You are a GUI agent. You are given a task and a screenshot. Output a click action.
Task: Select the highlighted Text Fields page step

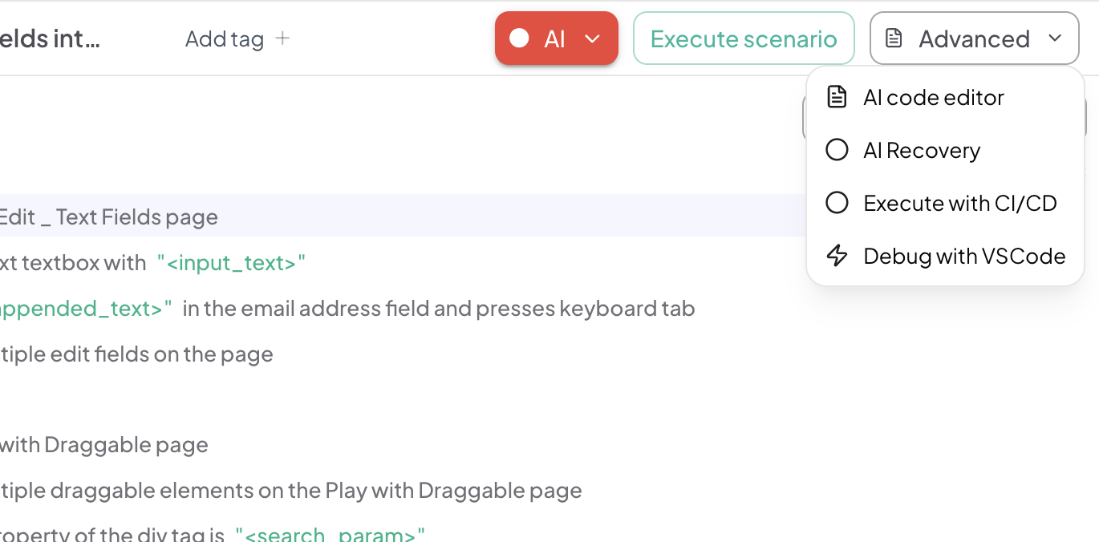(x=108, y=216)
